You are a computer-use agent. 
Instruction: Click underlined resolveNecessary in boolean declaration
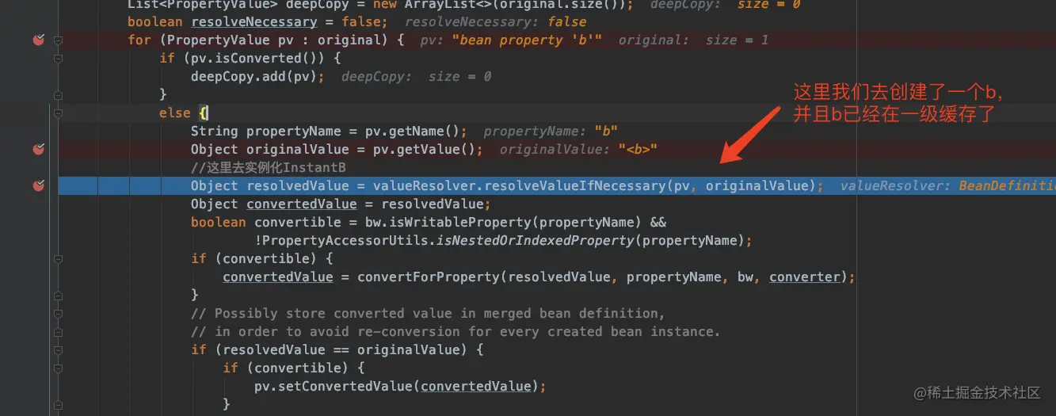pos(254,21)
